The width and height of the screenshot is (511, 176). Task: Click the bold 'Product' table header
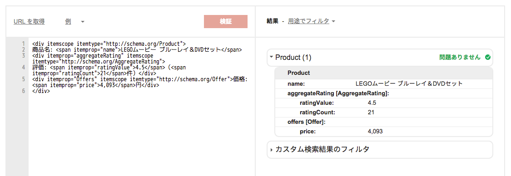pos(298,73)
